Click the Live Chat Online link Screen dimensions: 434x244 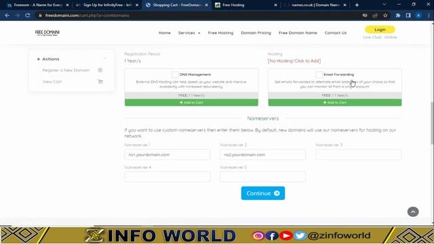pos(380,37)
